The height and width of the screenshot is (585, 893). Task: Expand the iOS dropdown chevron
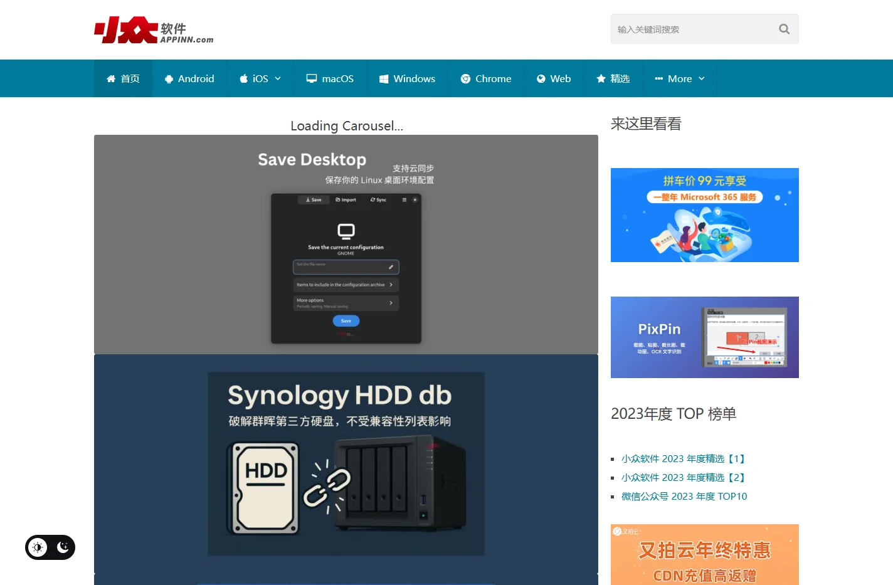pos(278,78)
